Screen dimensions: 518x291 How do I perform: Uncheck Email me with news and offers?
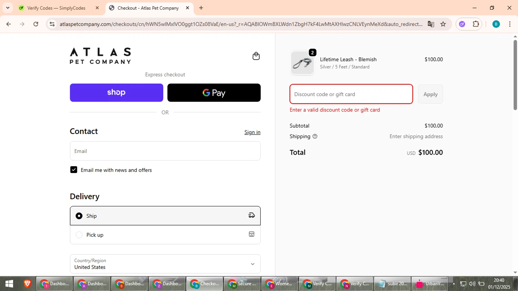74,169
